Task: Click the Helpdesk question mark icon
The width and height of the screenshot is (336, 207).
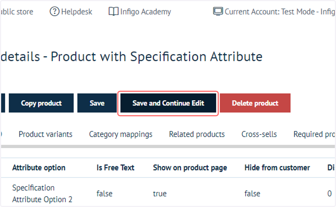Action: point(55,11)
